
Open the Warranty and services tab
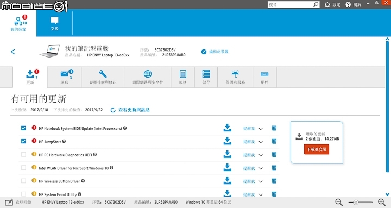point(235,77)
